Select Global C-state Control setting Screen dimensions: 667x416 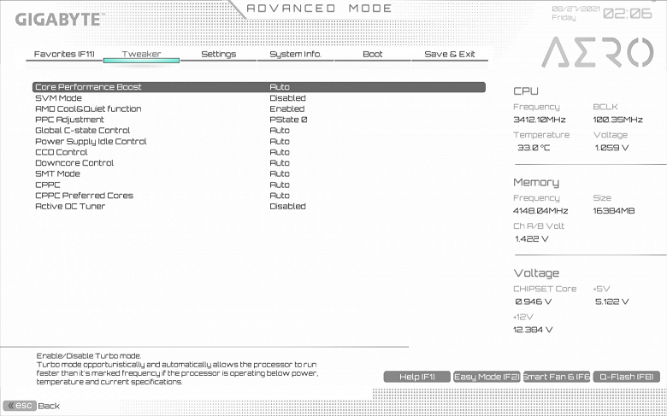83,131
